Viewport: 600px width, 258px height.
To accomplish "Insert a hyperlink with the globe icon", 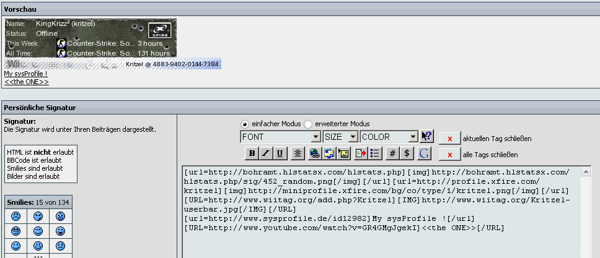I will [x=314, y=153].
